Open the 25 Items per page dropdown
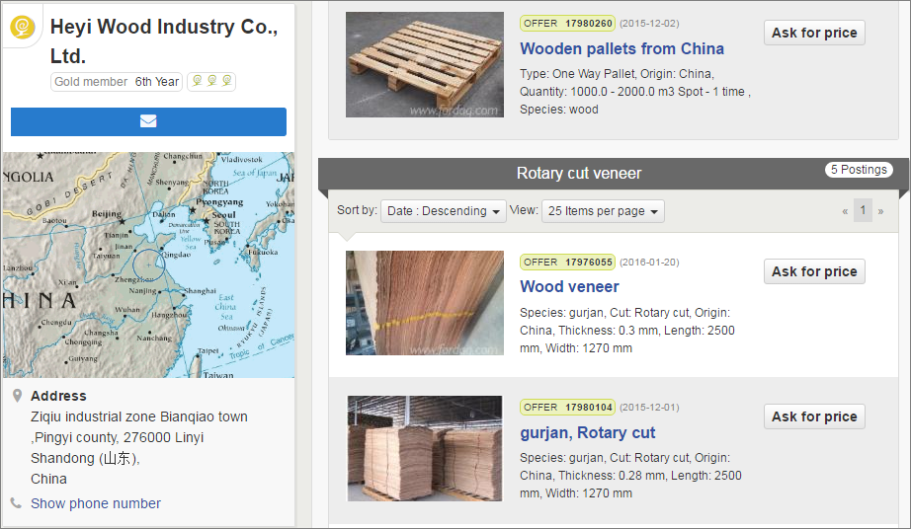Screen dimensions: 911x529 tap(603, 211)
